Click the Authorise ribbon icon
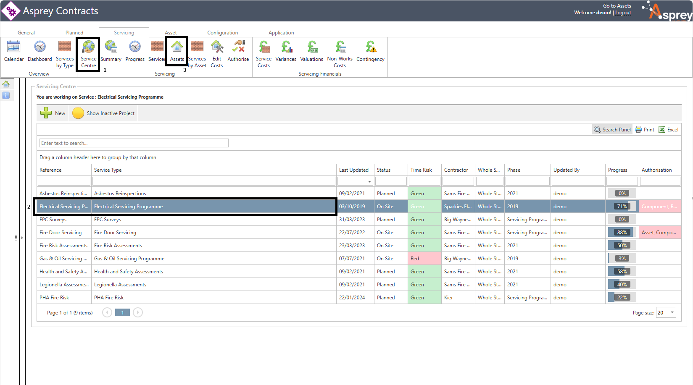The image size is (693, 385). (238, 51)
